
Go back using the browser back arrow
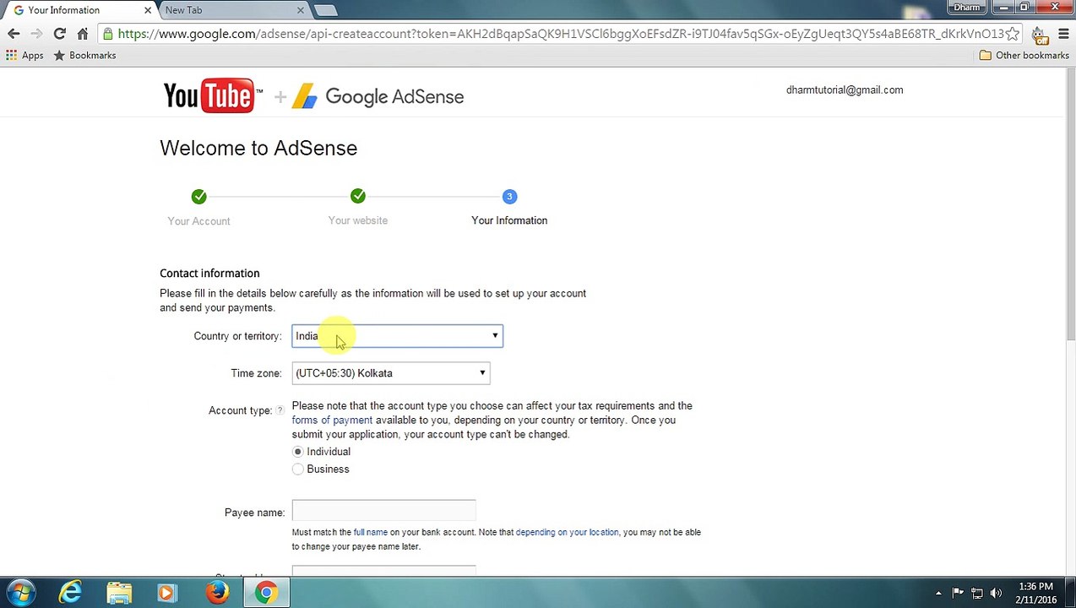[x=14, y=34]
